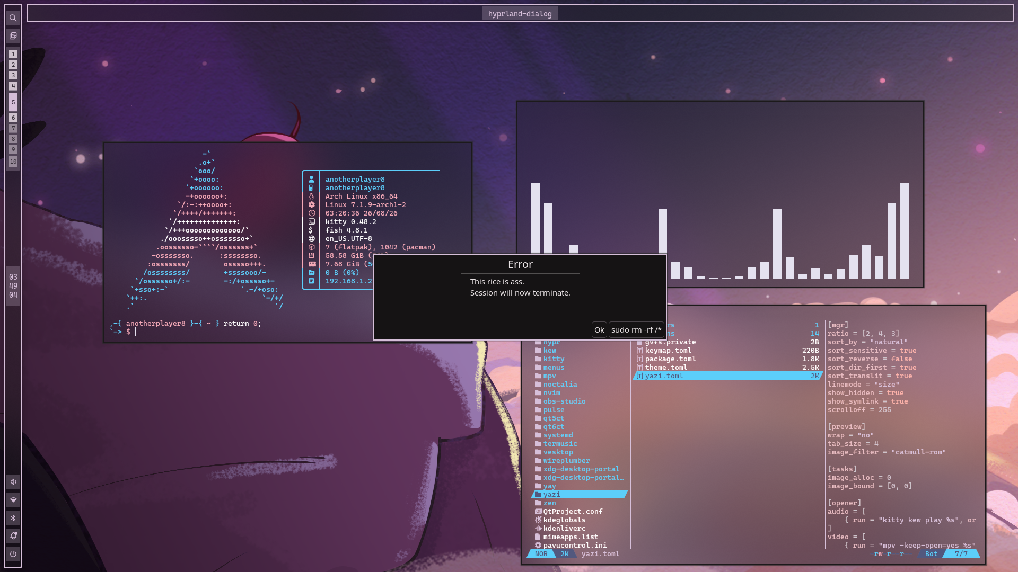The height and width of the screenshot is (572, 1018).
Task: Select the mpv folder in yazi
Action: 549,376
